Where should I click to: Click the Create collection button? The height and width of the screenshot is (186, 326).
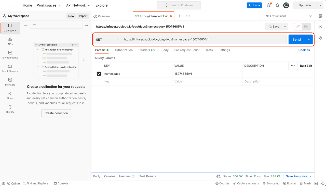click(x=56, y=113)
